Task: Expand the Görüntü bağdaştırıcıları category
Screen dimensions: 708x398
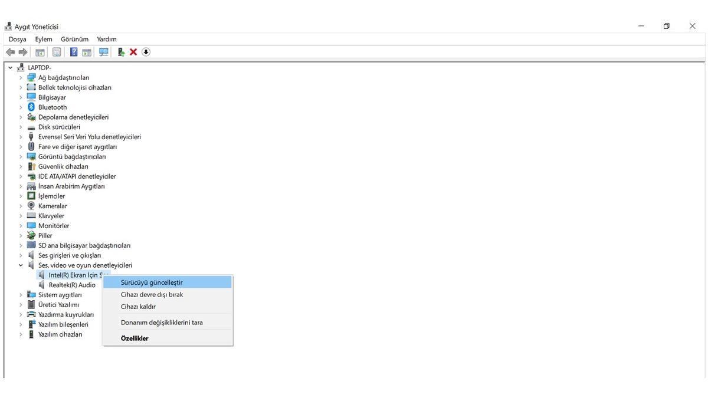Action: (21, 156)
